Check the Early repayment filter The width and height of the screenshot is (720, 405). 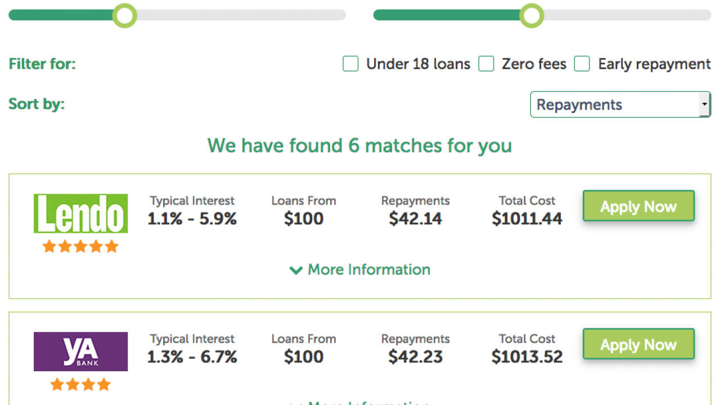(x=582, y=64)
